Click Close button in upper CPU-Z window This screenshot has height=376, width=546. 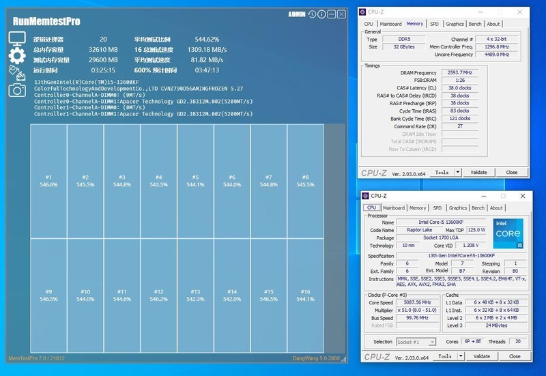(511, 173)
